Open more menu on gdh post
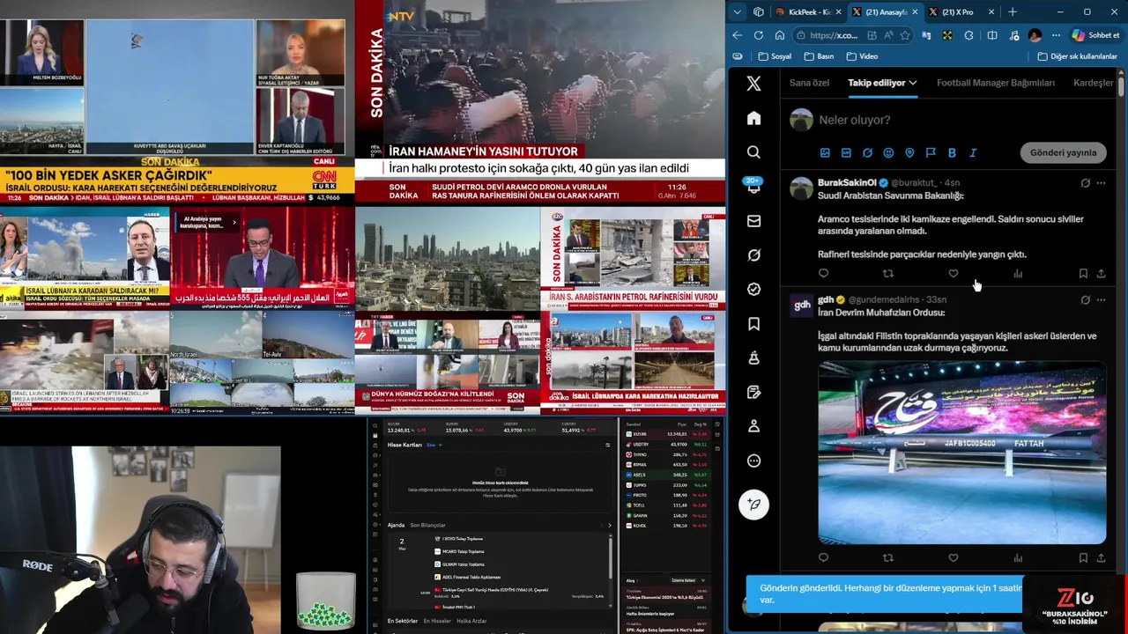 coord(1101,300)
